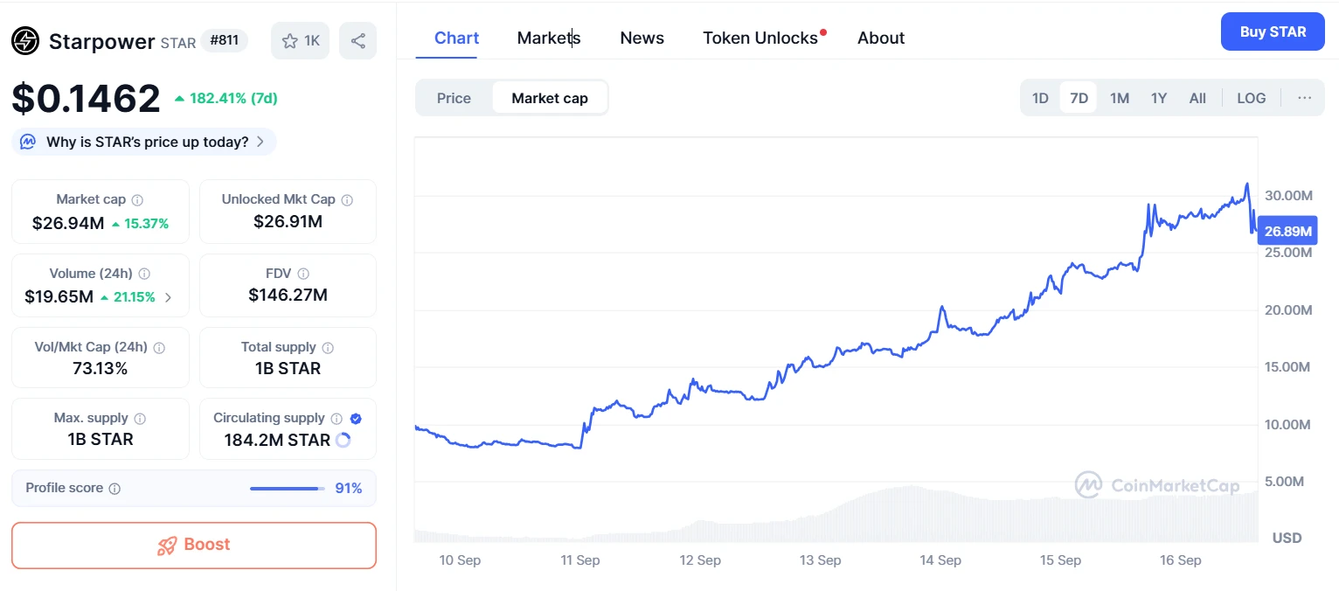Select Market cap chart toggle

[550, 98]
